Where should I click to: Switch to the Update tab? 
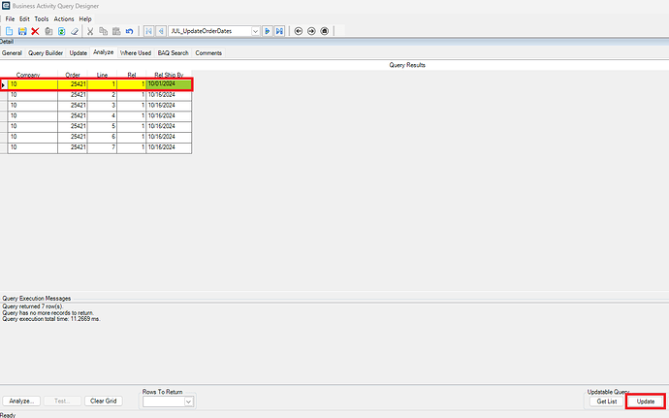(79, 53)
